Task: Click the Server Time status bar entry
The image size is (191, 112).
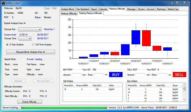Action: point(159,107)
